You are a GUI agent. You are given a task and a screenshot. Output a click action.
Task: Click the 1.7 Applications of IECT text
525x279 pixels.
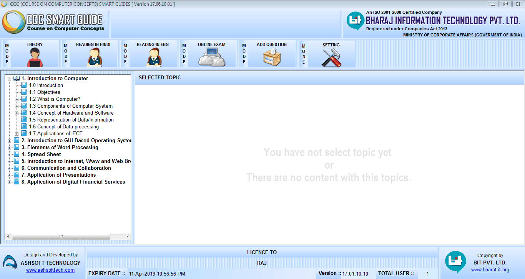[56, 133]
